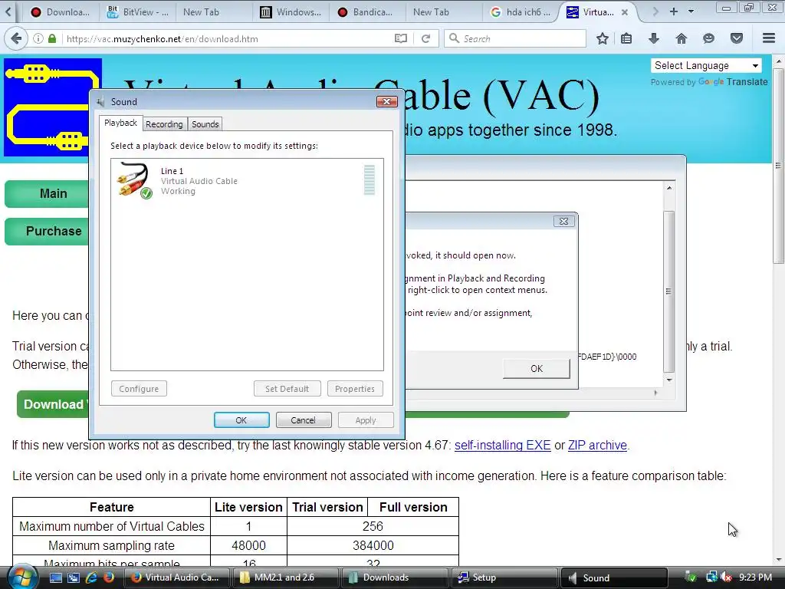Open the self-installing EXE link
The width and height of the screenshot is (785, 589).
[502, 446]
